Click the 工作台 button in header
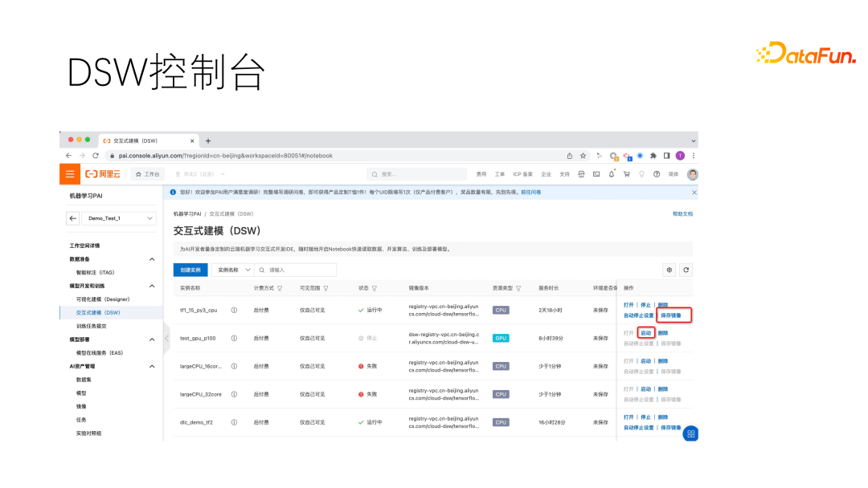 click(148, 174)
